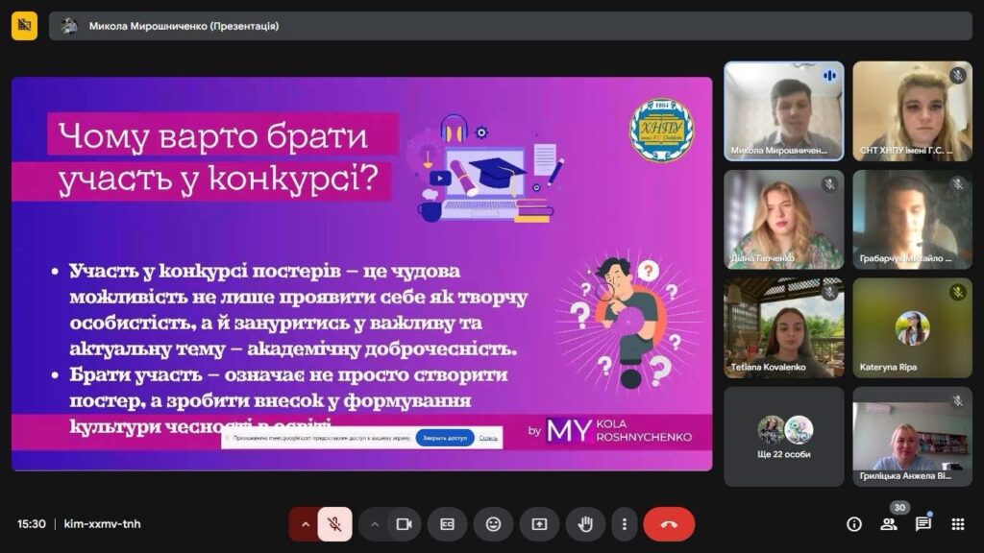Viewport: 984px width, 553px height.
Task: Open the 'Ще 22 особи' tile
Action: pyautogui.click(x=783, y=436)
